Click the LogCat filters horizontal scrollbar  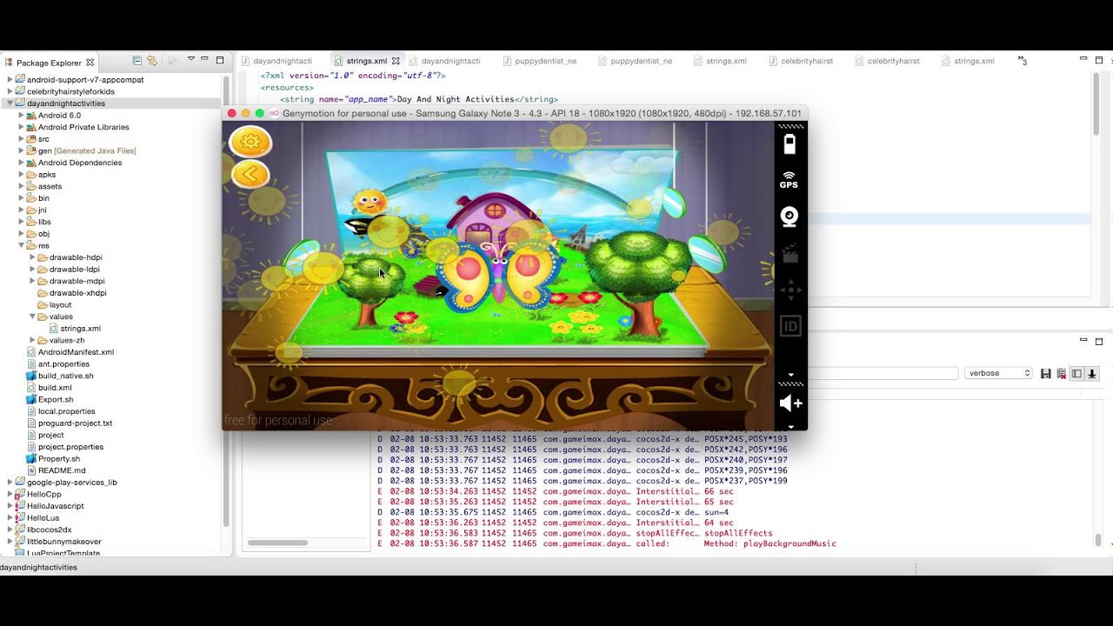coord(277,543)
